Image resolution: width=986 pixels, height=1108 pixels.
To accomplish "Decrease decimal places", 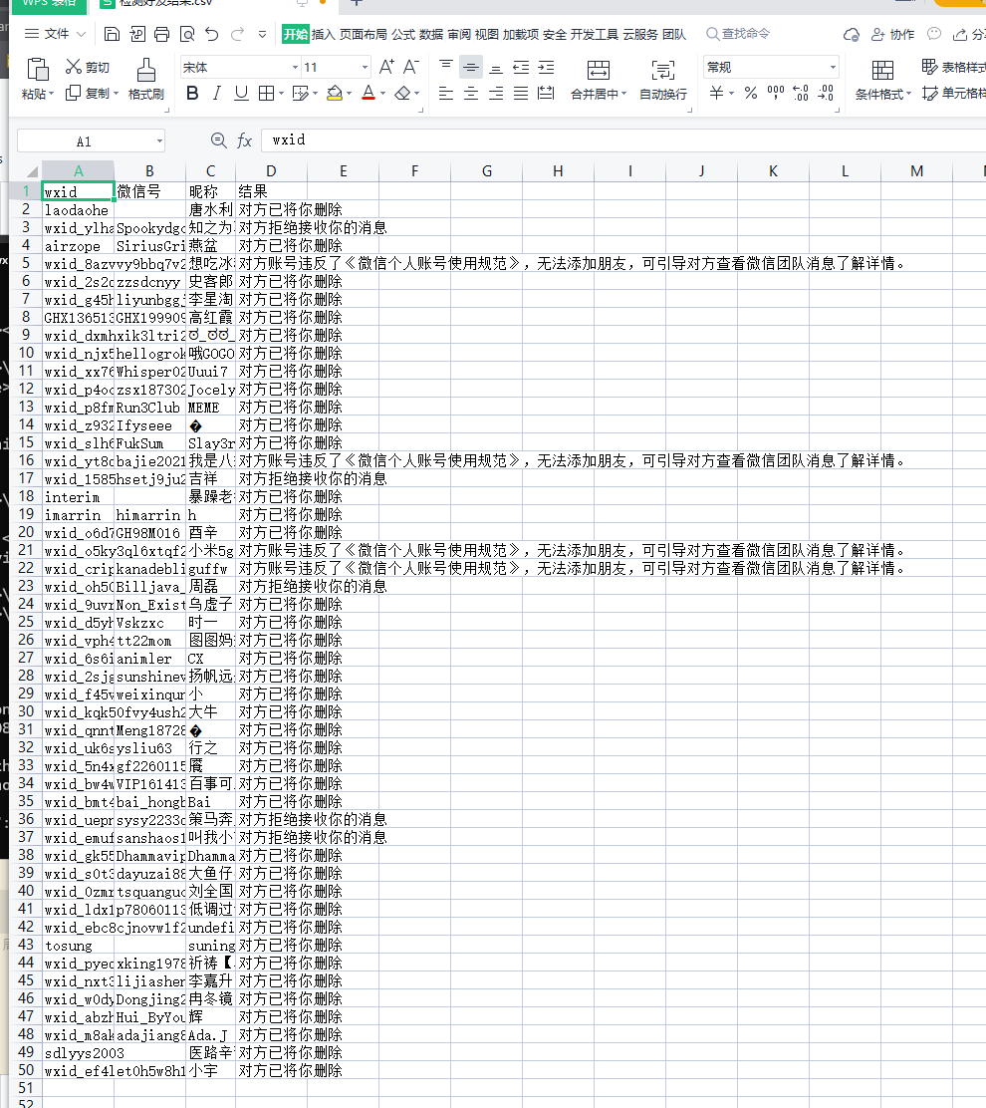I will [826, 94].
